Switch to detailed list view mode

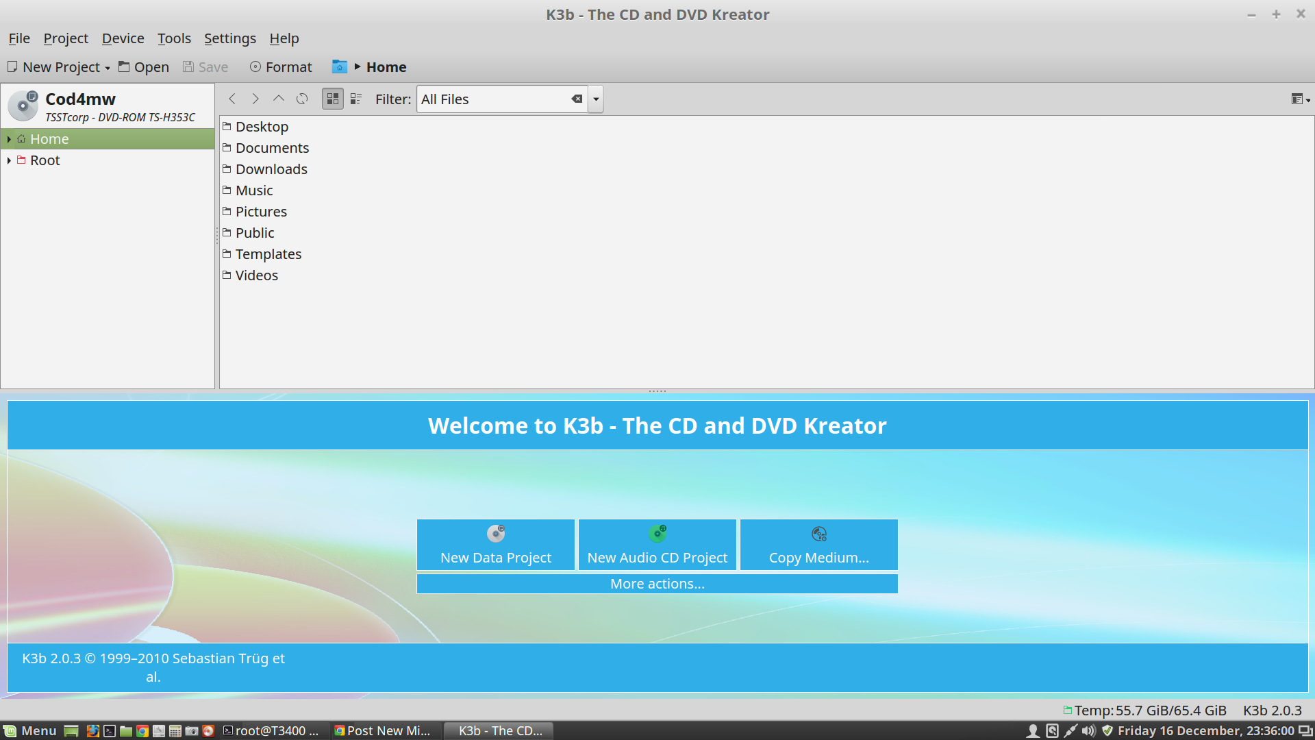coord(356,99)
